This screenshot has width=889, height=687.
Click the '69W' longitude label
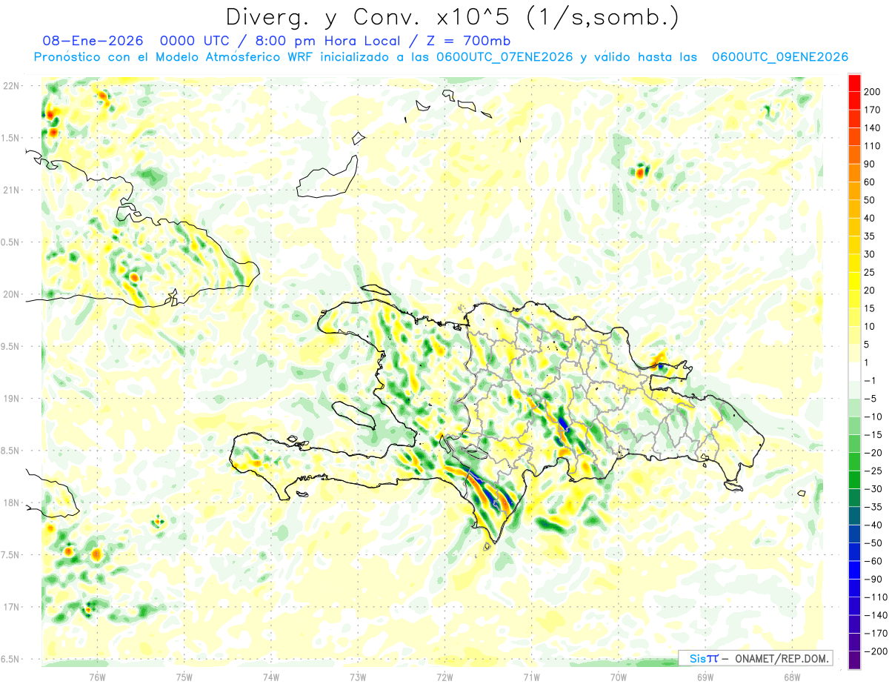(x=705, y=677)
